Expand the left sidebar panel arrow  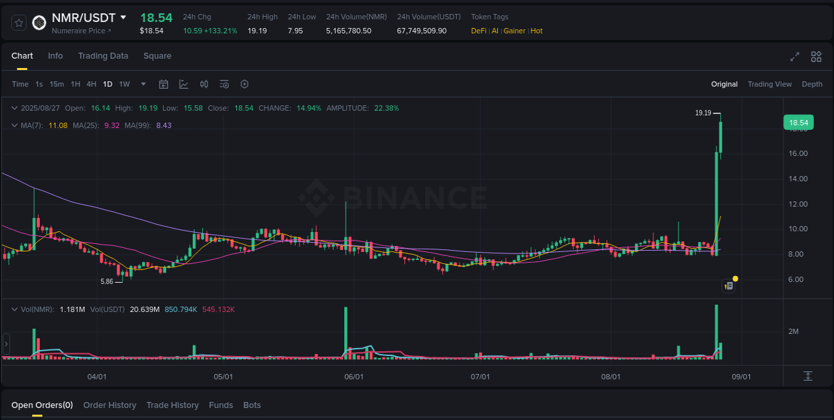[x=5, y=344]
